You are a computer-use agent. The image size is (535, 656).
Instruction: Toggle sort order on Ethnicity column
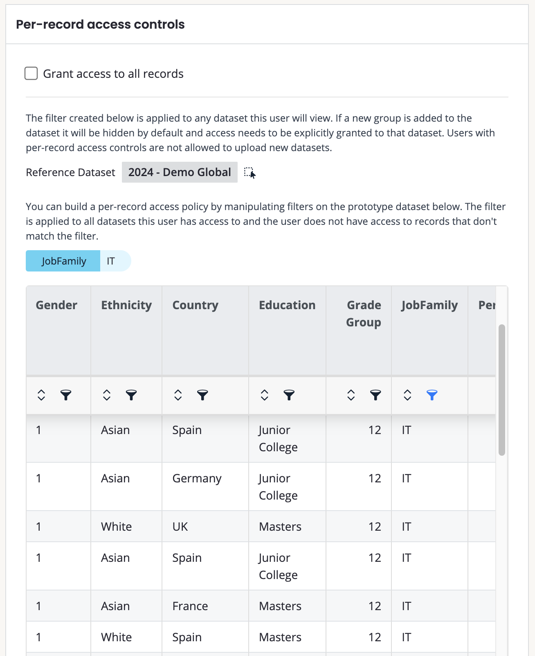click(x=107, y=395)
